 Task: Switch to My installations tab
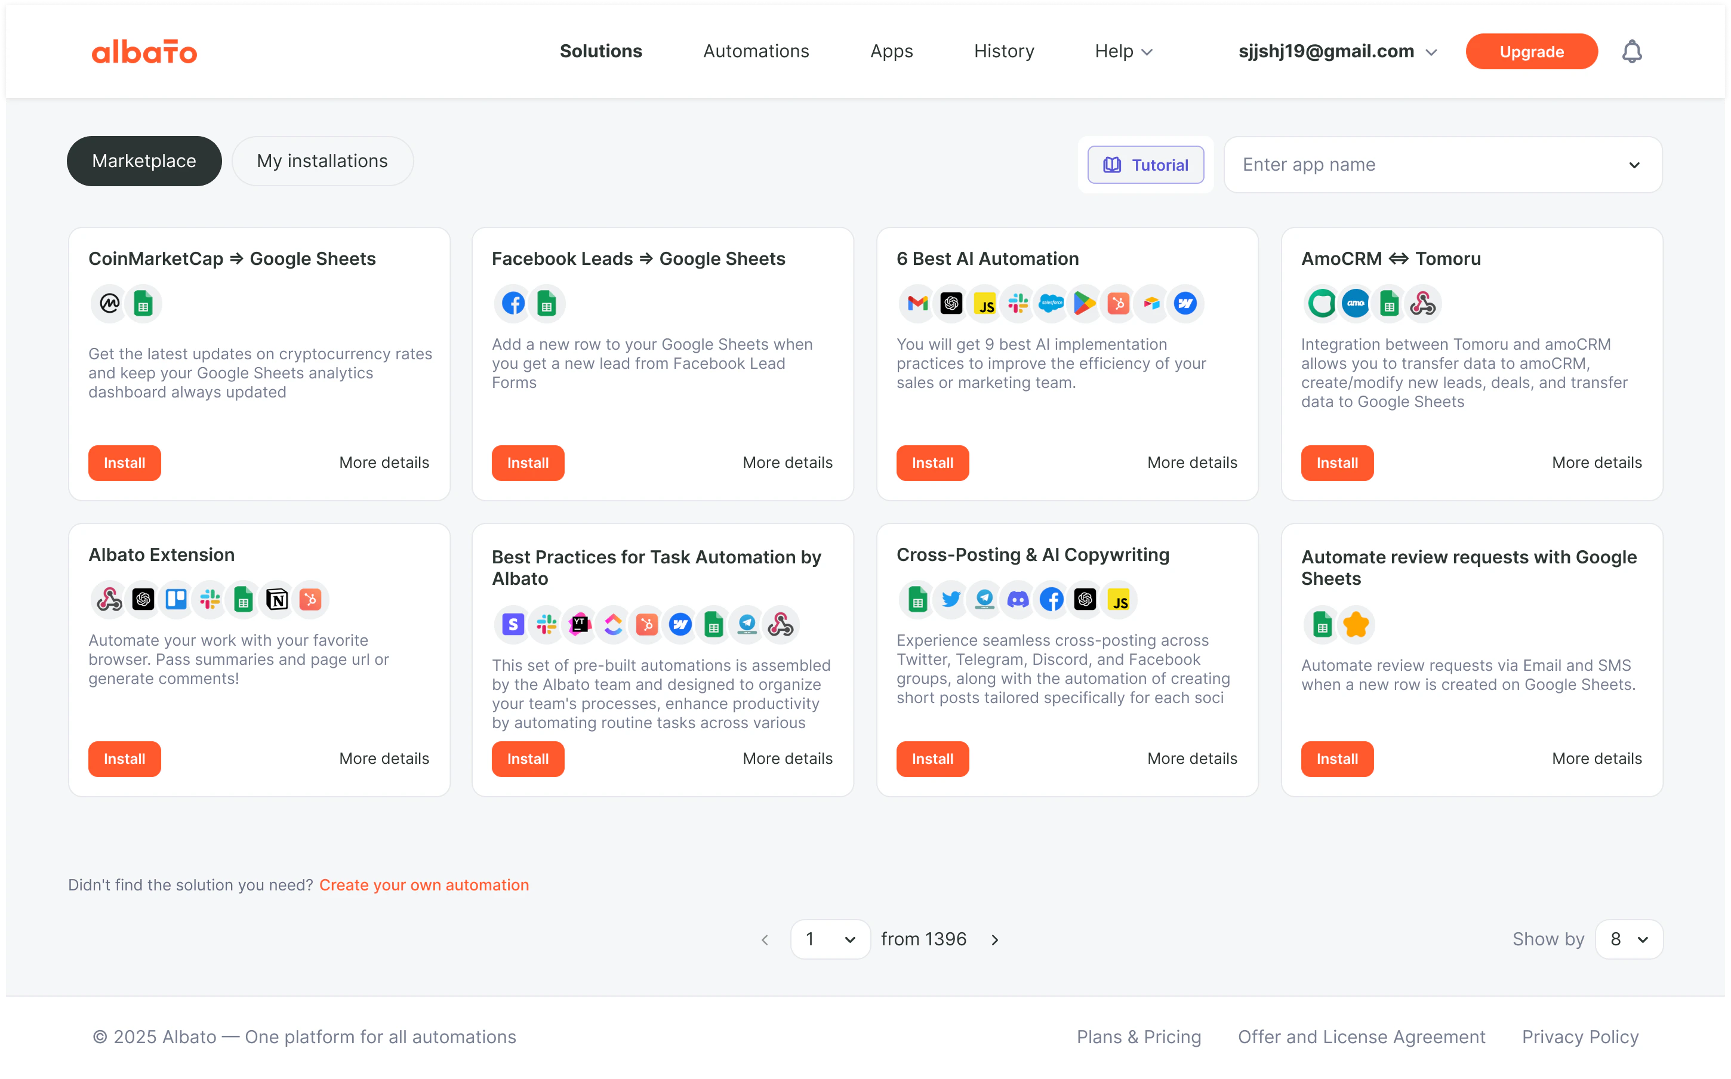click(322, 161)
